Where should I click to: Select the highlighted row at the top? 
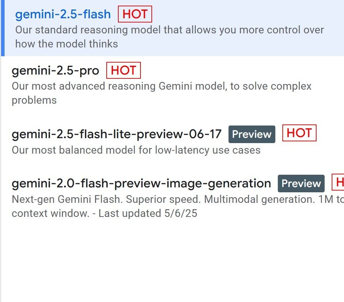pos(169,28)
